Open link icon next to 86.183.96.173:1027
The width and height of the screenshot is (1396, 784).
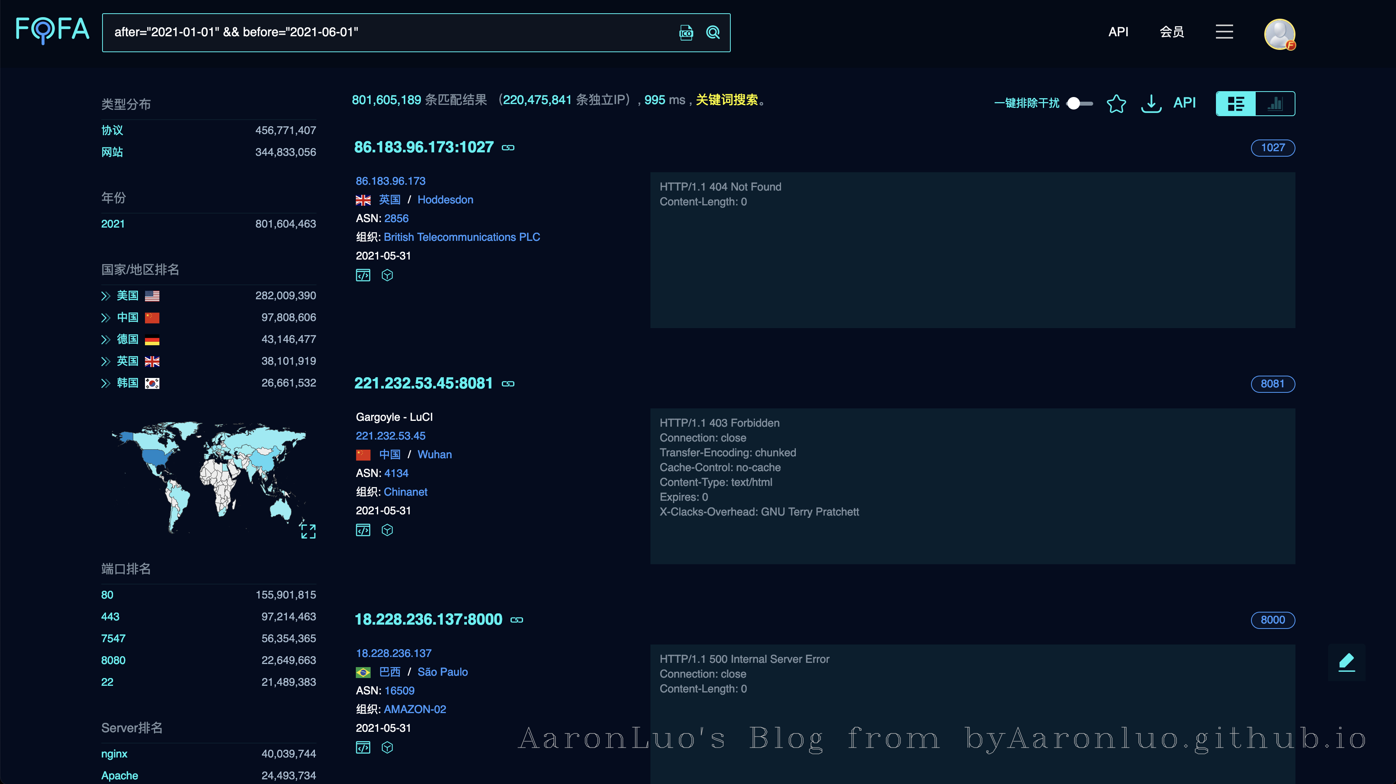[508, 147]
